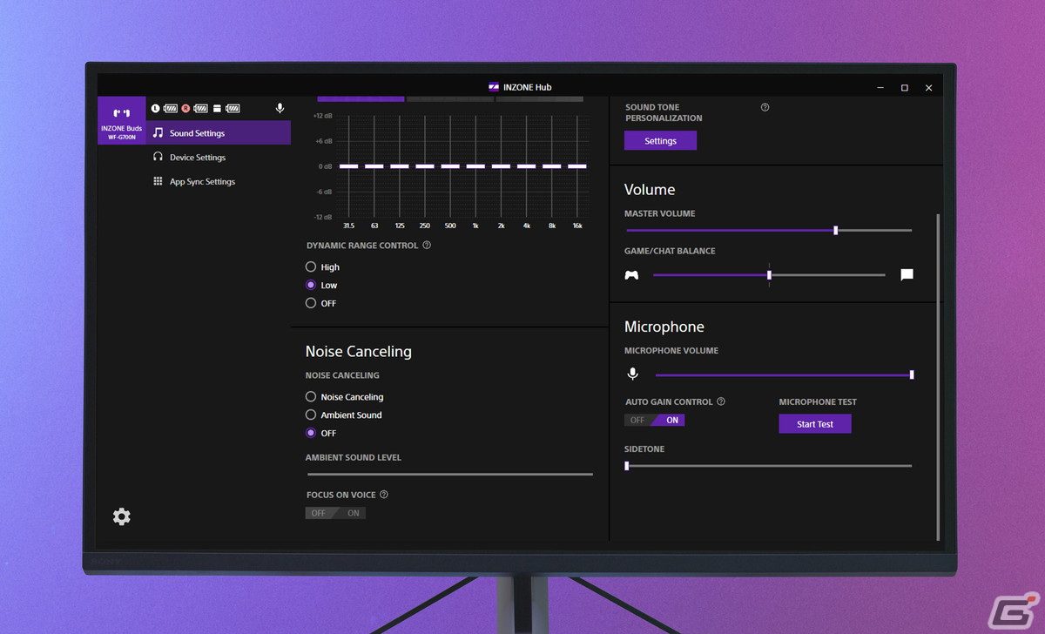Image resolution: width=1045 pixels, height=634 pixels.
Task: Click the Microphone Volume slider handle
Action: pyautogui.click(x=912, y=374)
